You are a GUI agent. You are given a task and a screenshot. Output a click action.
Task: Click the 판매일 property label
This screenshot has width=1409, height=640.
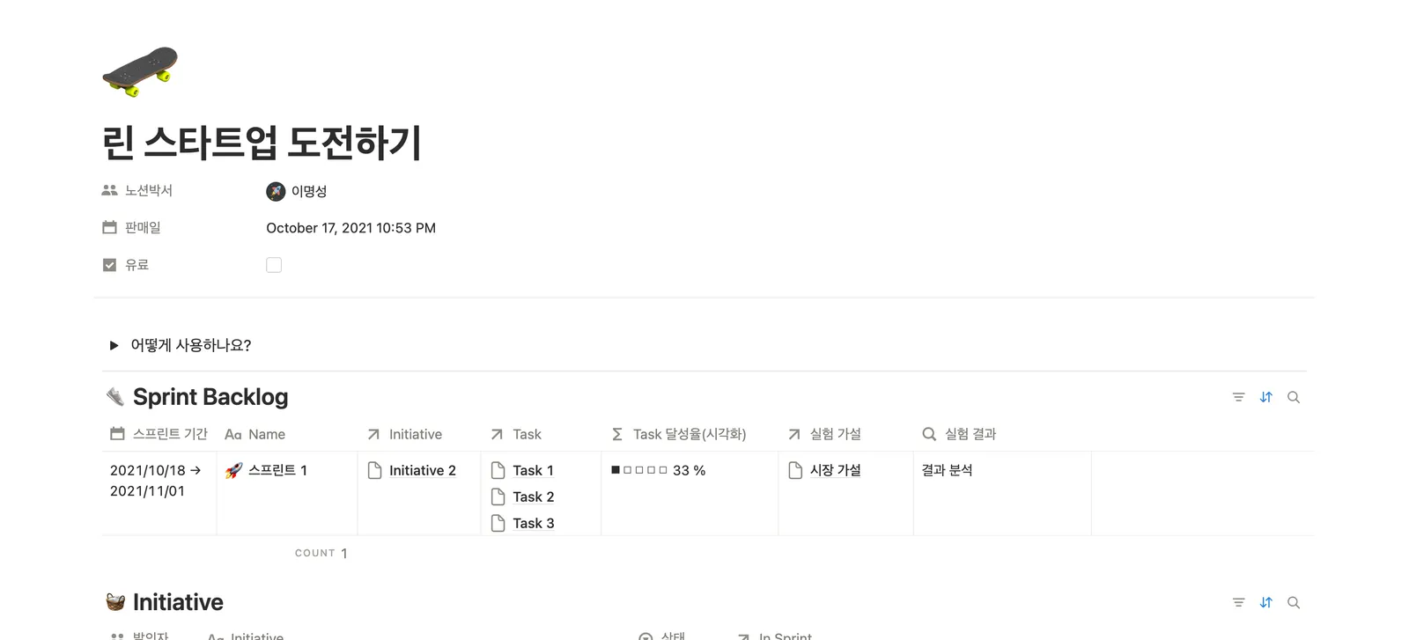point(143,227)
